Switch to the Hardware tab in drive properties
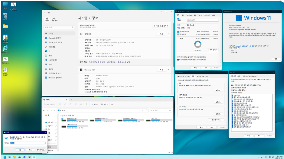 (x=190, y=15)
